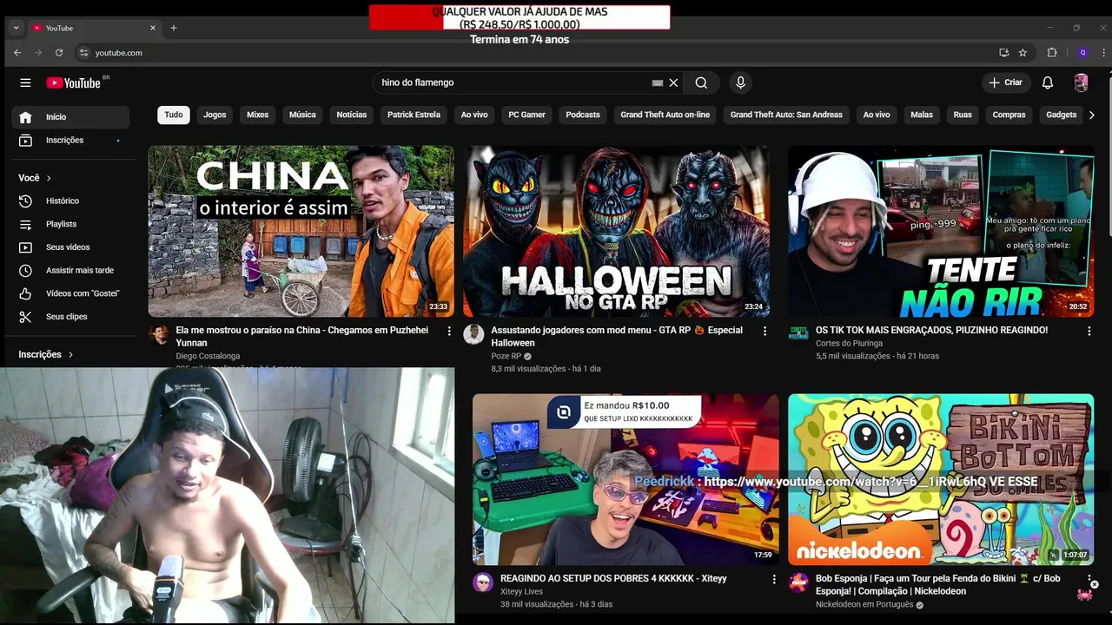Select the Grand Theft Auto on-line chip

click(665, 115)
